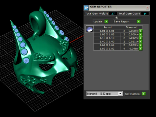
Task: Select the 1.40 X 1.40 size cell
Action: (x=107, y=42)
